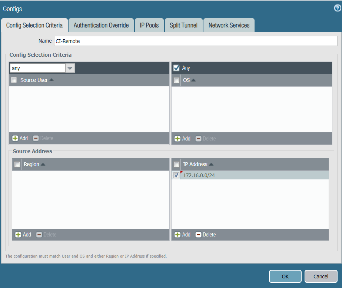
Task: Tick the Source User header checkbox
Action: [14, 80]
